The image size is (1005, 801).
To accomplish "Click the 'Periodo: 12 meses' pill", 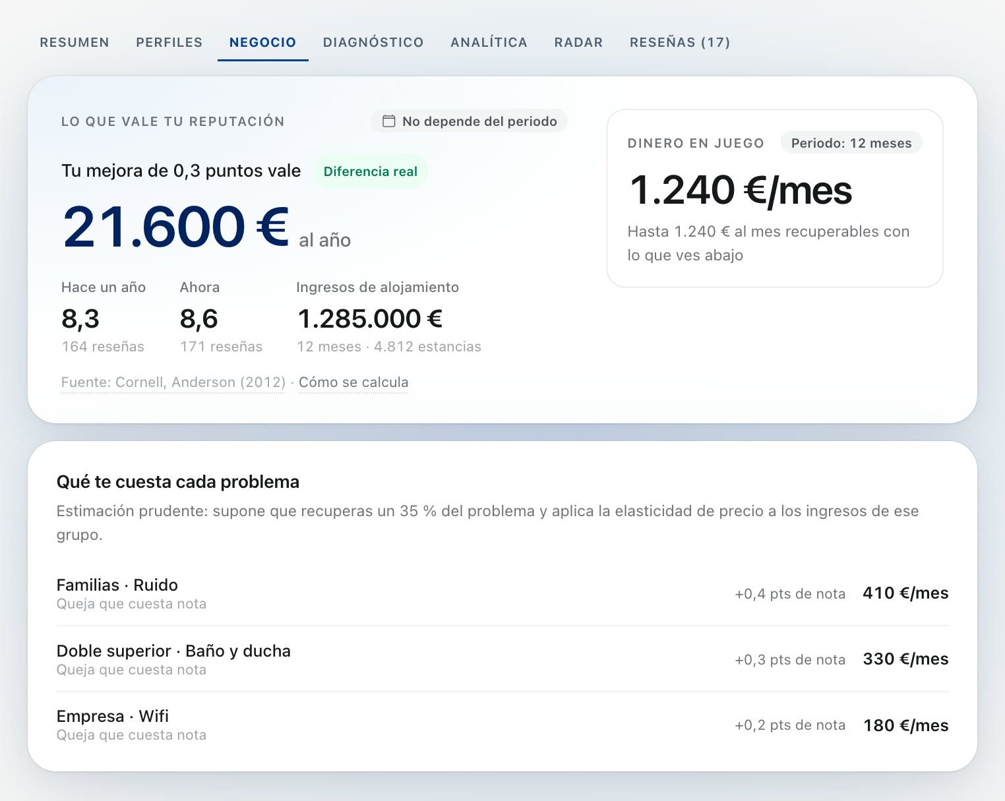I will [x=851, y=143].
